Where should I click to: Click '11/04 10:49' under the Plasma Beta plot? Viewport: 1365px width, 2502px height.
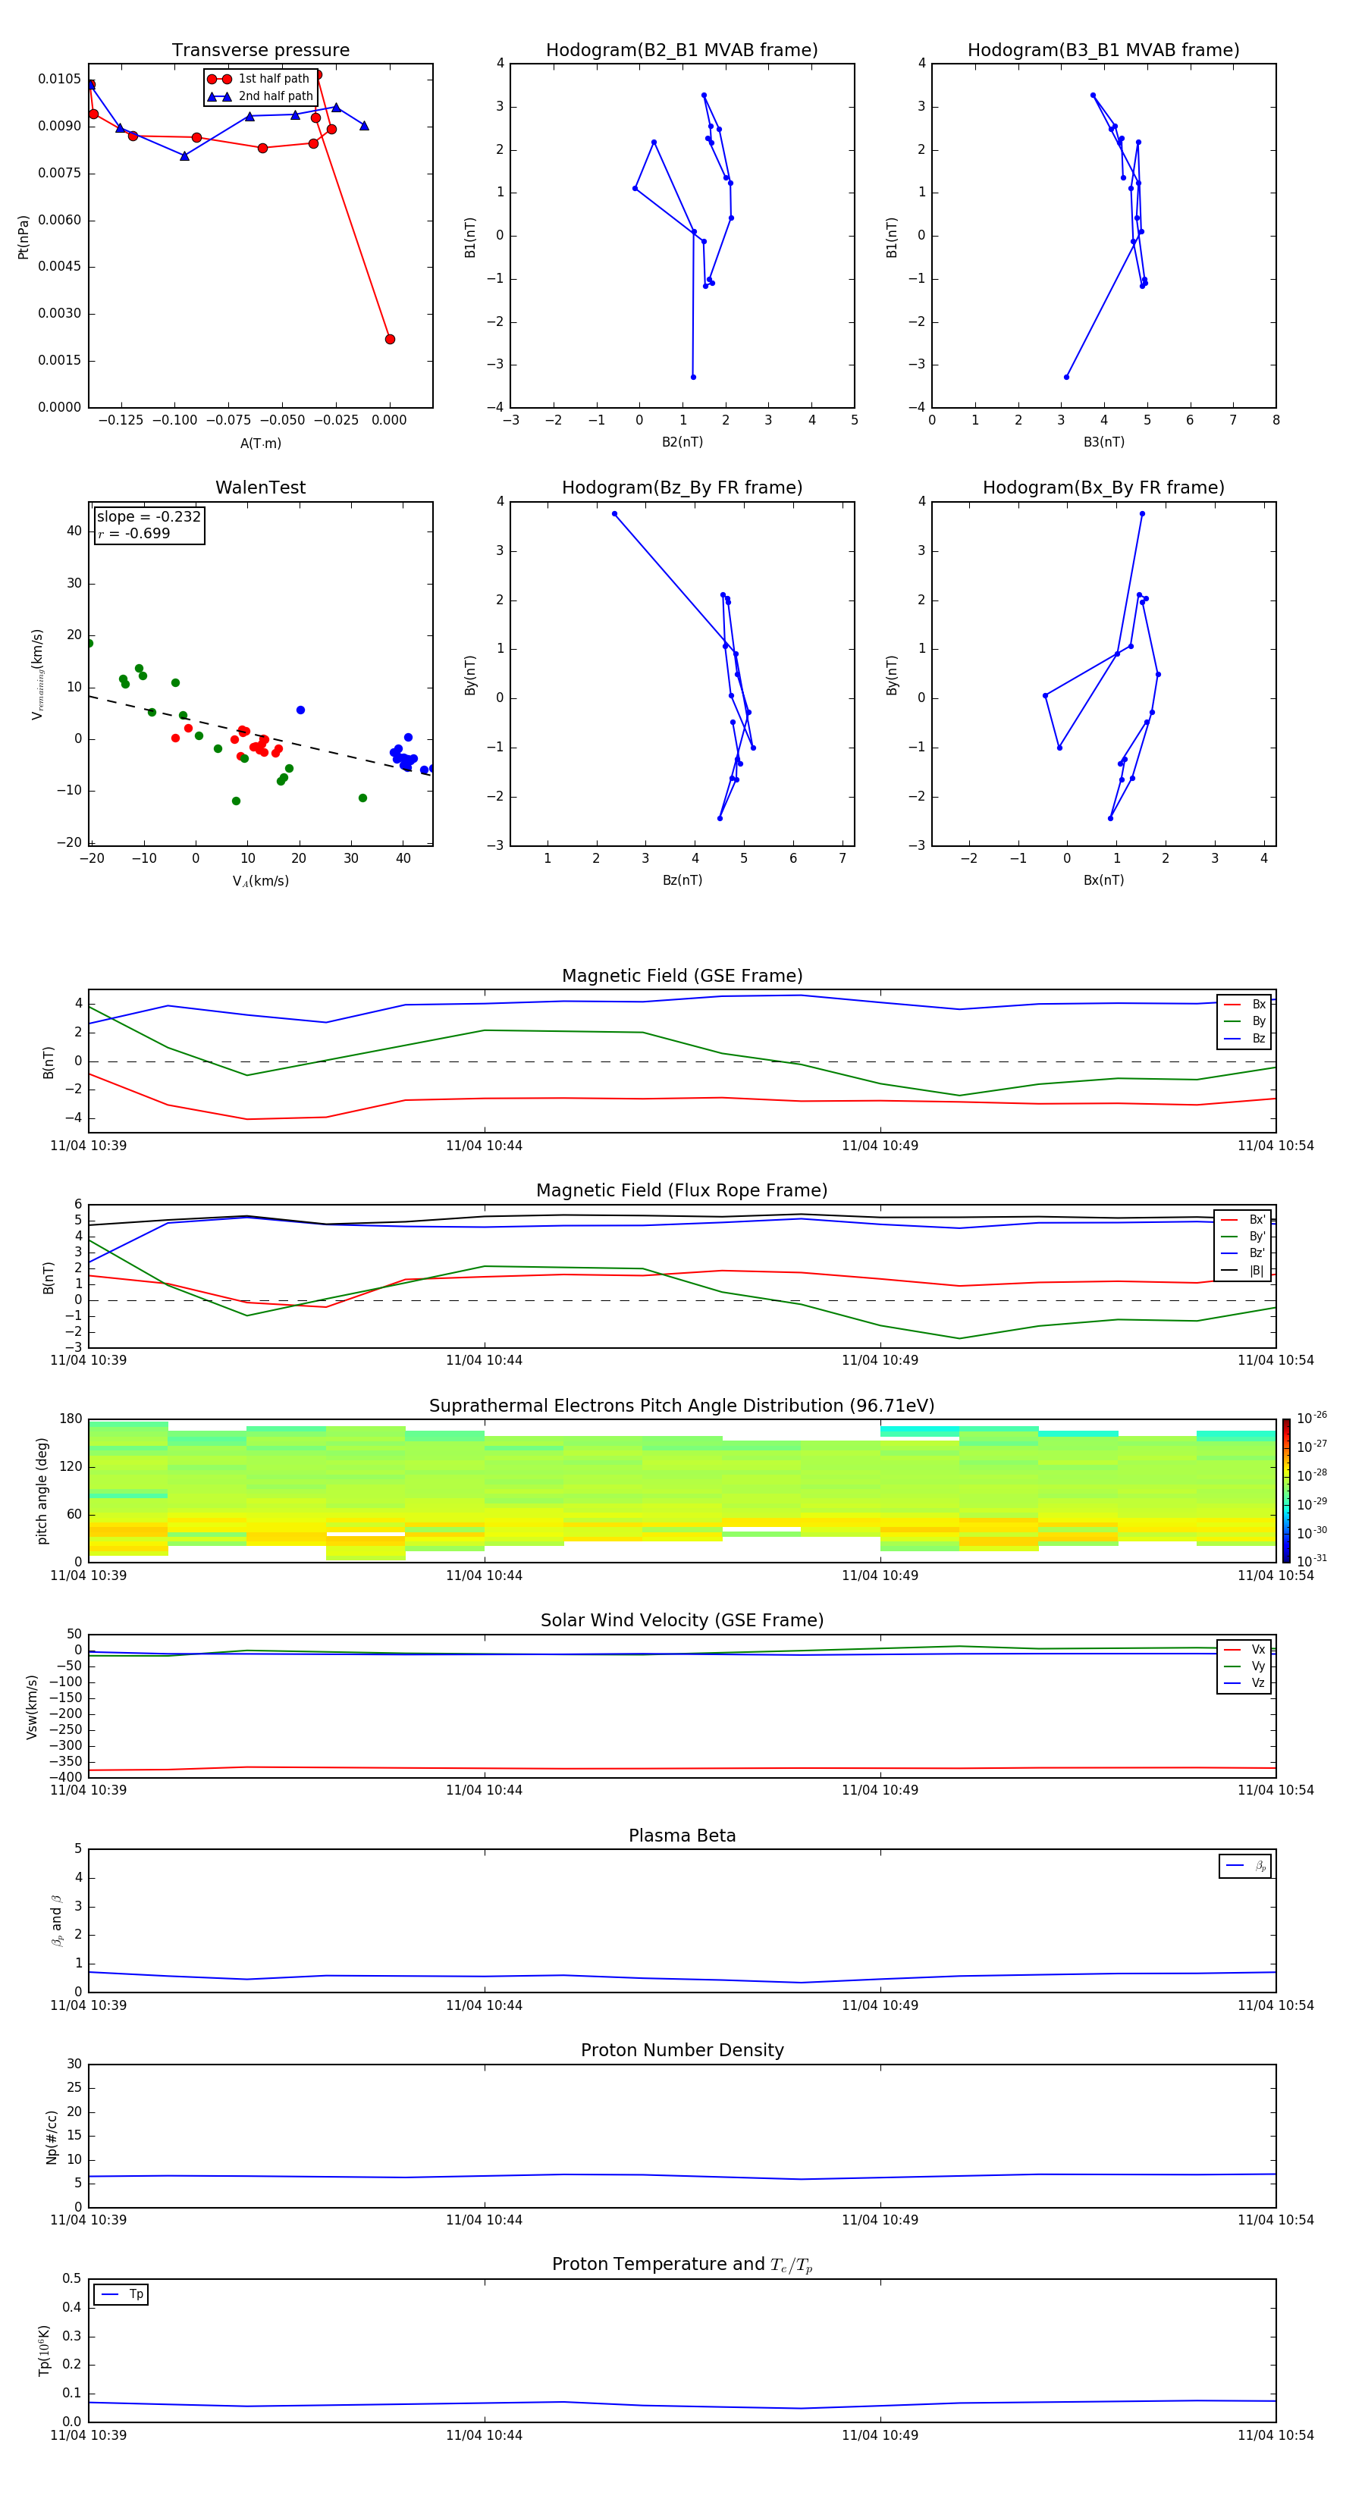[879, 2005]
